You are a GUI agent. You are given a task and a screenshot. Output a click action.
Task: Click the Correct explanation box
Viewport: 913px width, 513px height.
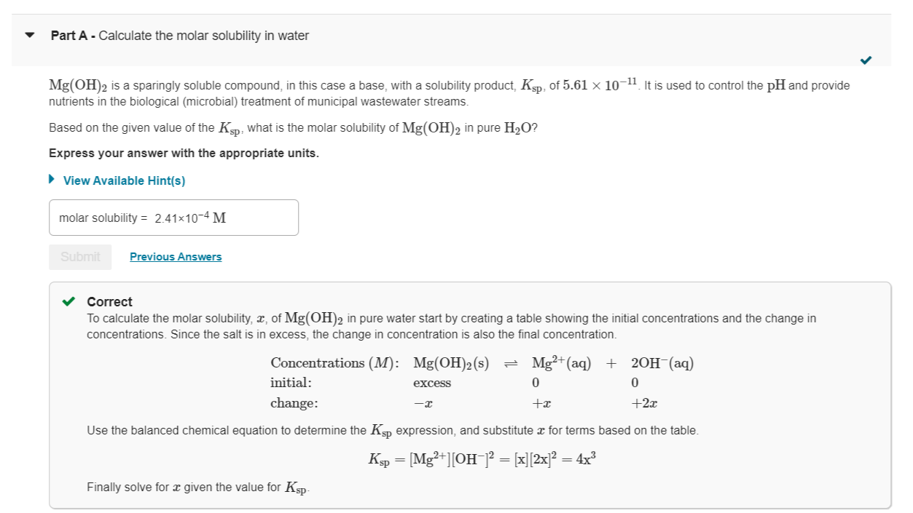[x=469, y=393]
